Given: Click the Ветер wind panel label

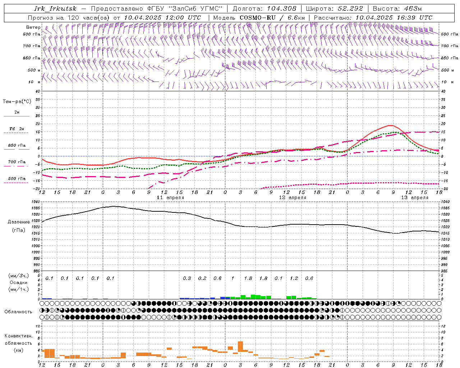Looking at the screenshot, I should pos(33,27).
